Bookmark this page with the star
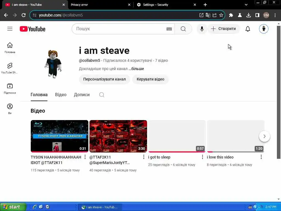This screenshot has width=281, height=211. [x=221, y=15]
